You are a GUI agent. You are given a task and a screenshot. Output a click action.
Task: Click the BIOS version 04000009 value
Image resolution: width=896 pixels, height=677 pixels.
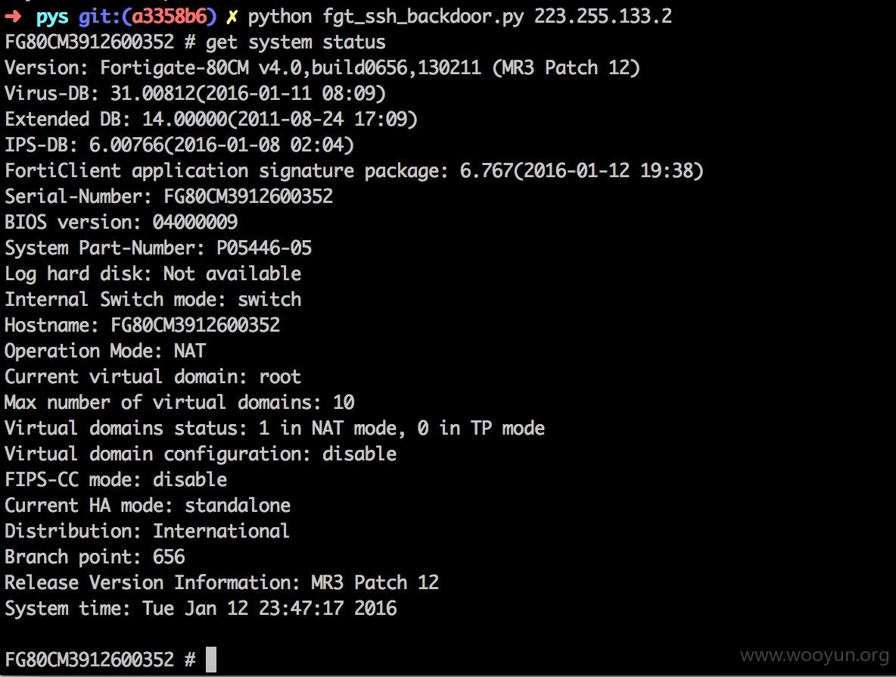[x=194, y=222]
